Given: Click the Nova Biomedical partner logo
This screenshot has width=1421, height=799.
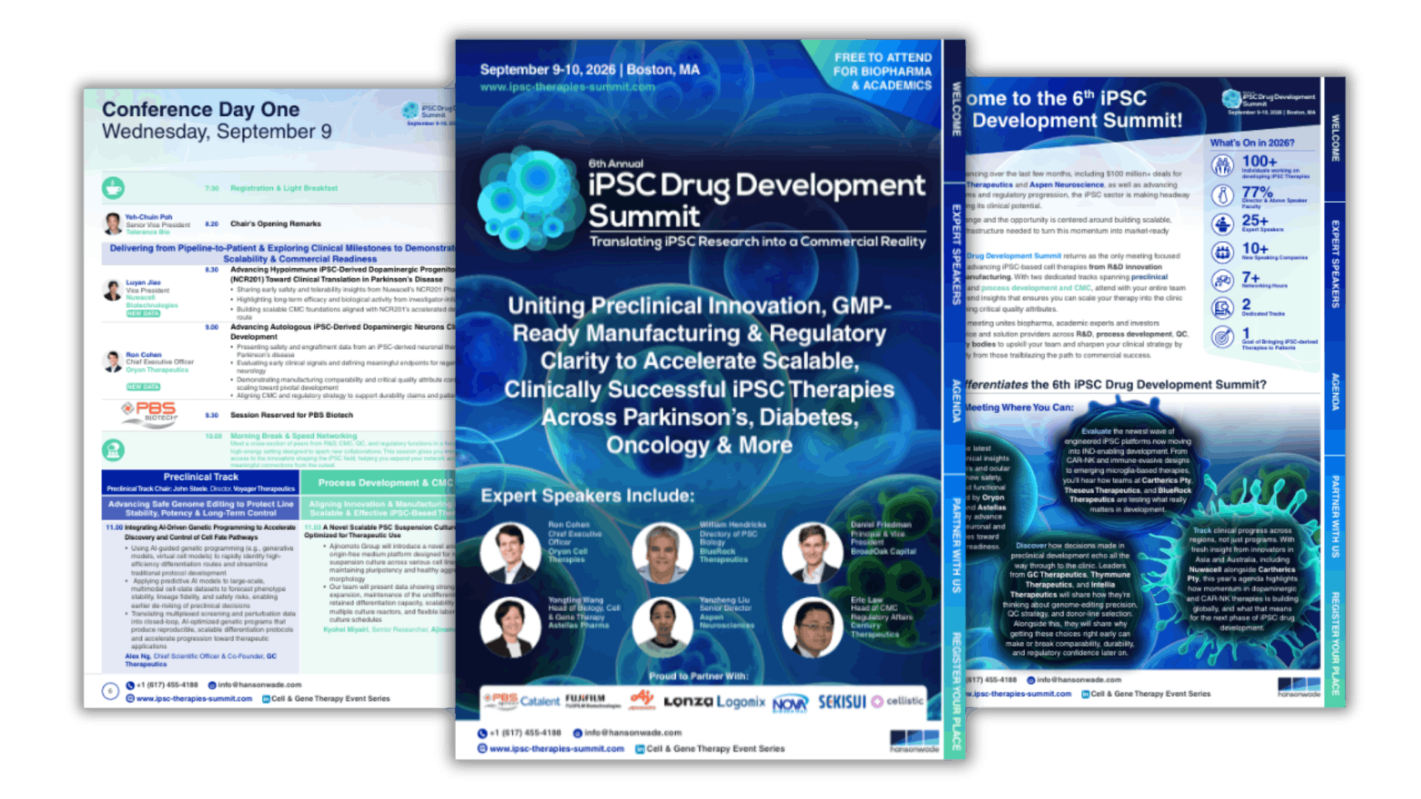Looking at the screenshot, I should click(x=790, y=703).
